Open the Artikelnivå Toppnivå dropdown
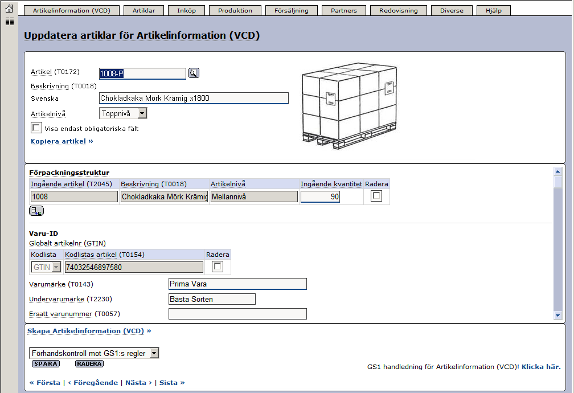574x393 pixels. (123, 113)
